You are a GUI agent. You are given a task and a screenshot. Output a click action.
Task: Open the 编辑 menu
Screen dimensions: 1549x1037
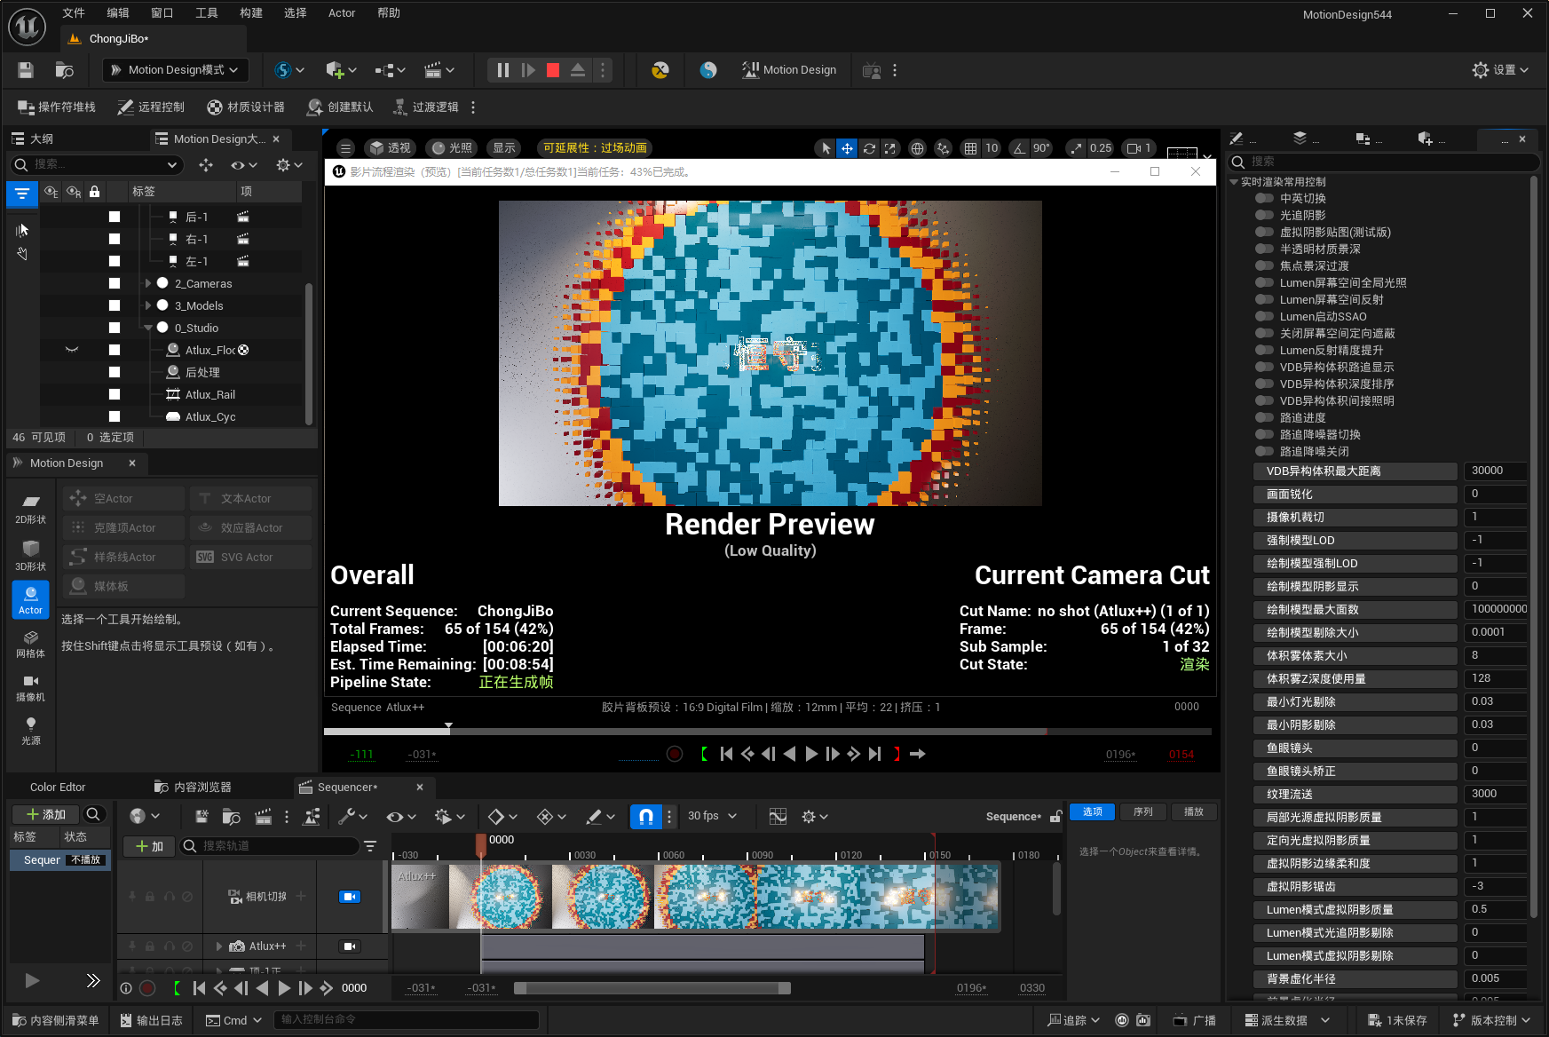(x=118, y=13)
